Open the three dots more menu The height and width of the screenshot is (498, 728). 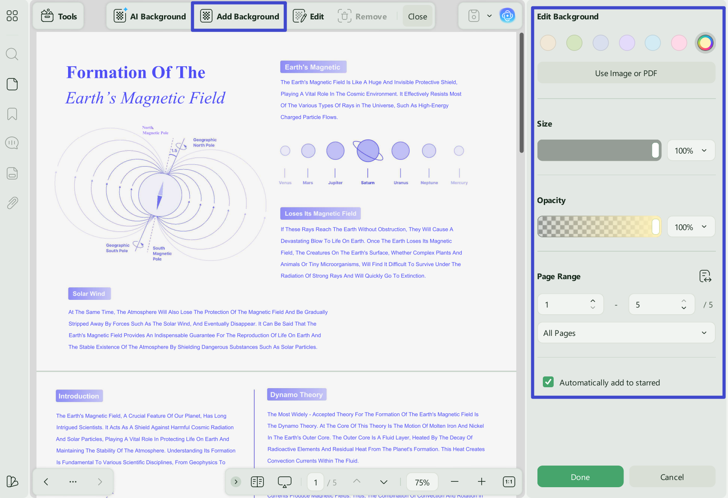pyautogui.click(x=73, y=482)
